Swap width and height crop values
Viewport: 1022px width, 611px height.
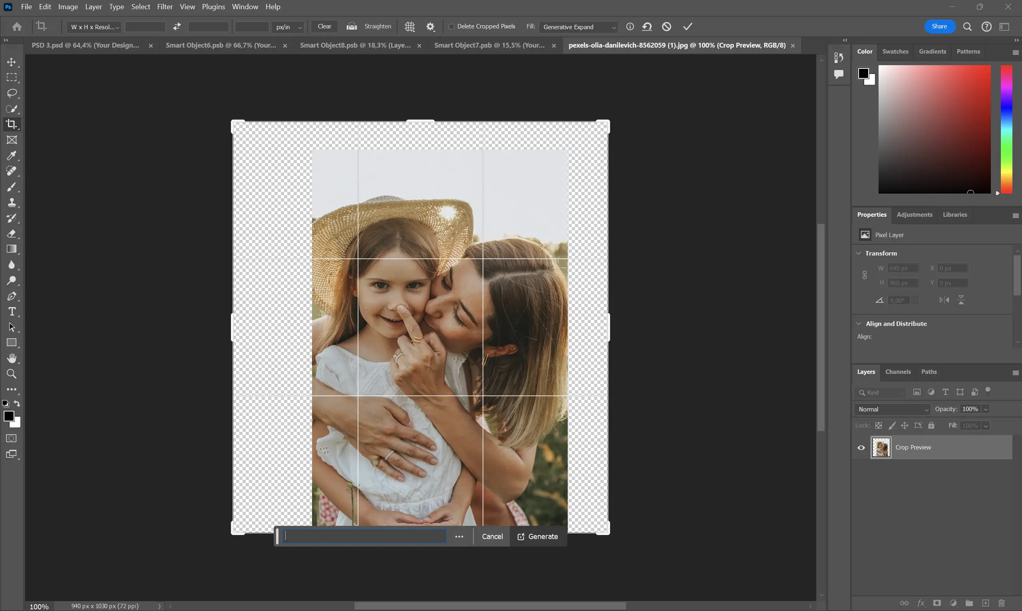[177, 27]
